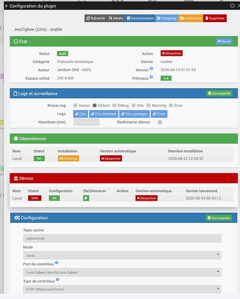Save Configuration section settings
The width and height of the screenshot is (240, 299).
click(x=219, y=218)
